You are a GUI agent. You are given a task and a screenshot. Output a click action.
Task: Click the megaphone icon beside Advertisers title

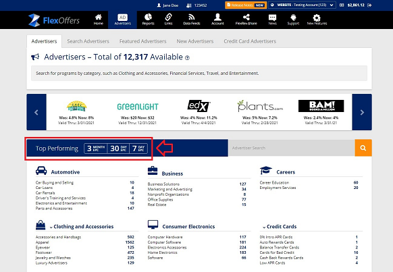[35, 57]
